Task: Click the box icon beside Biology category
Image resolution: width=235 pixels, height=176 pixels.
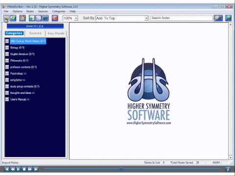Action: [7, 47]
